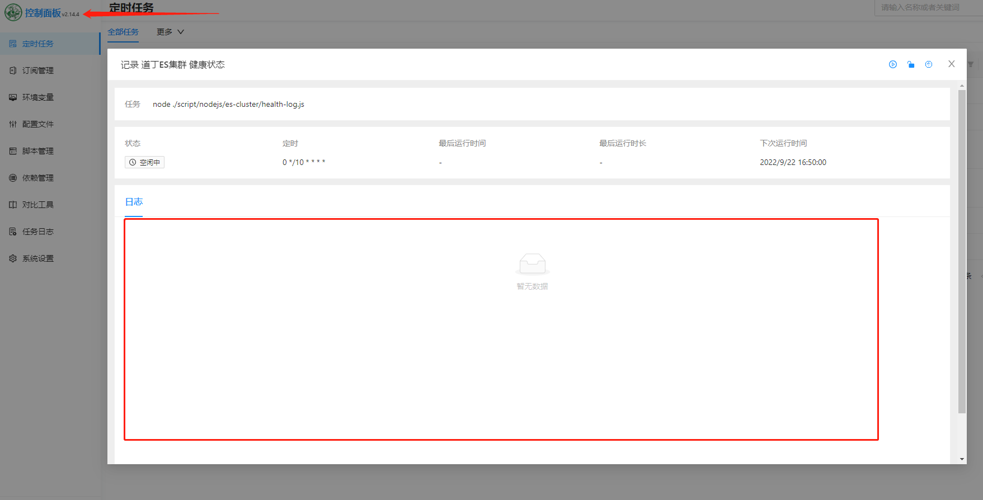Click the 最后运行时长 label
Screen dimensions: 983x500
pyautogui.click(x=623, y=143)
